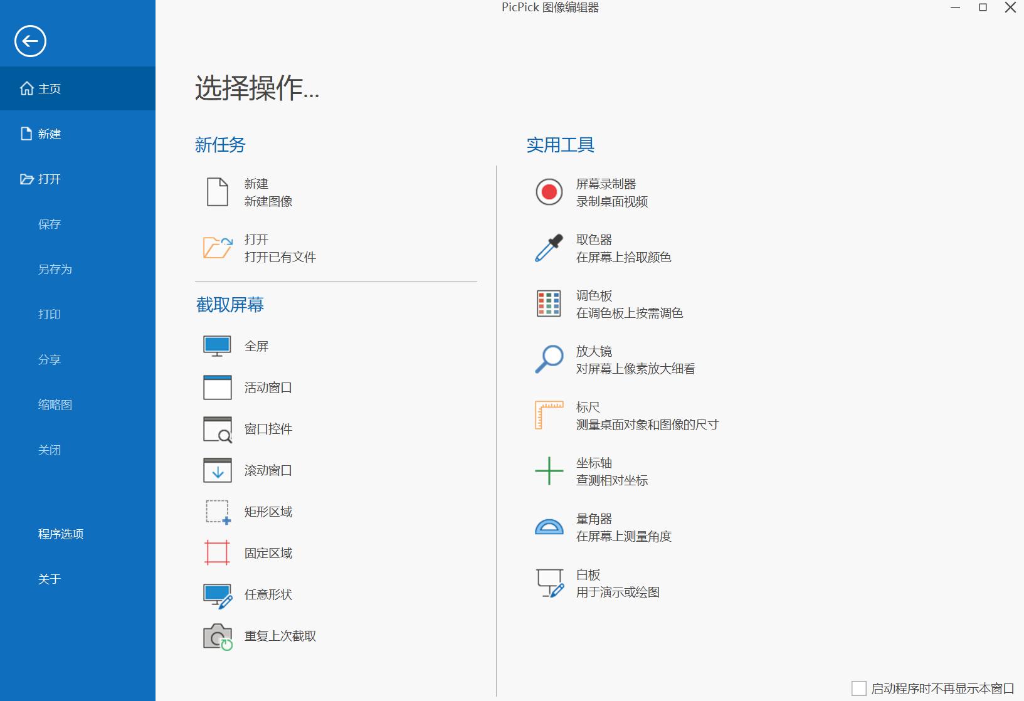Choose fixed region (固定区域) capture
The width and height of the screenshot is (1024, 701).
pyautogui.click(x=217, y=553)
